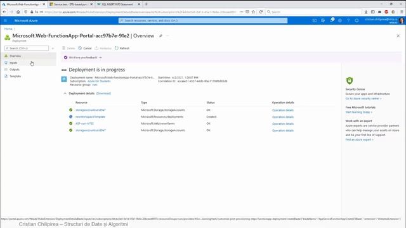
Task: Click the greyed Delete toolbar command
Action: (x=69, y=48)
